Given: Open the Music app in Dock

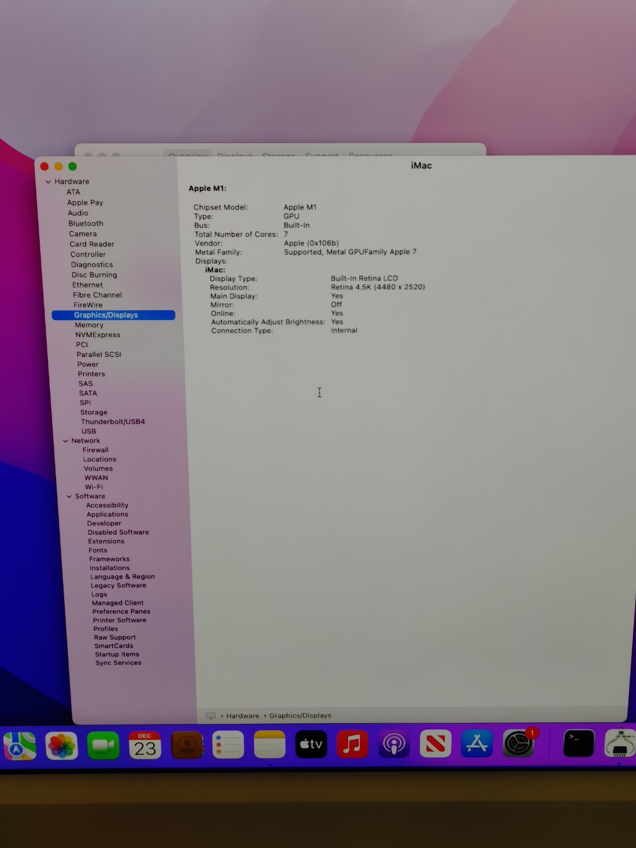Looking at the screenshot, I should [x=352, y=744].
